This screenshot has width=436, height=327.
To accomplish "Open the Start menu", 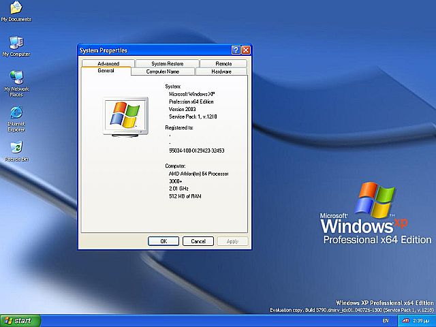I will tap(20, 321).
